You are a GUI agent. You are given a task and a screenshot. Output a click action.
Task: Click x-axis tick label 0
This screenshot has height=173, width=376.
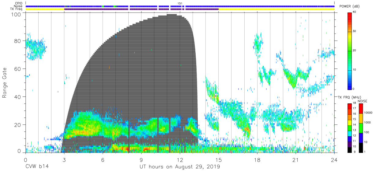(25, 160)
